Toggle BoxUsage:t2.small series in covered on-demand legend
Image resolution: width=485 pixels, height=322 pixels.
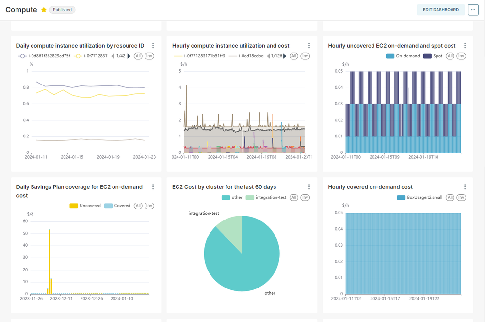420,198
